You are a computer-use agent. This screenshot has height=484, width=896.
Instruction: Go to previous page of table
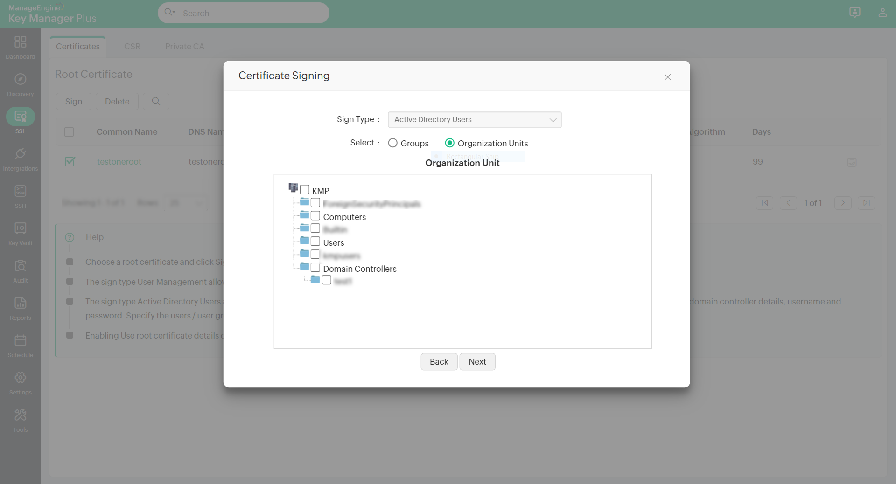click(788, 203)
